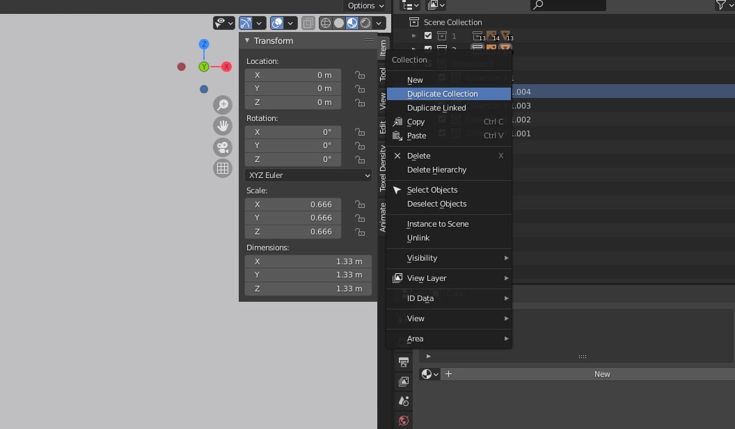This screenshot has height=429, width=735.
Task: Choose New in Collection menu
Action: tap(449, 80)
